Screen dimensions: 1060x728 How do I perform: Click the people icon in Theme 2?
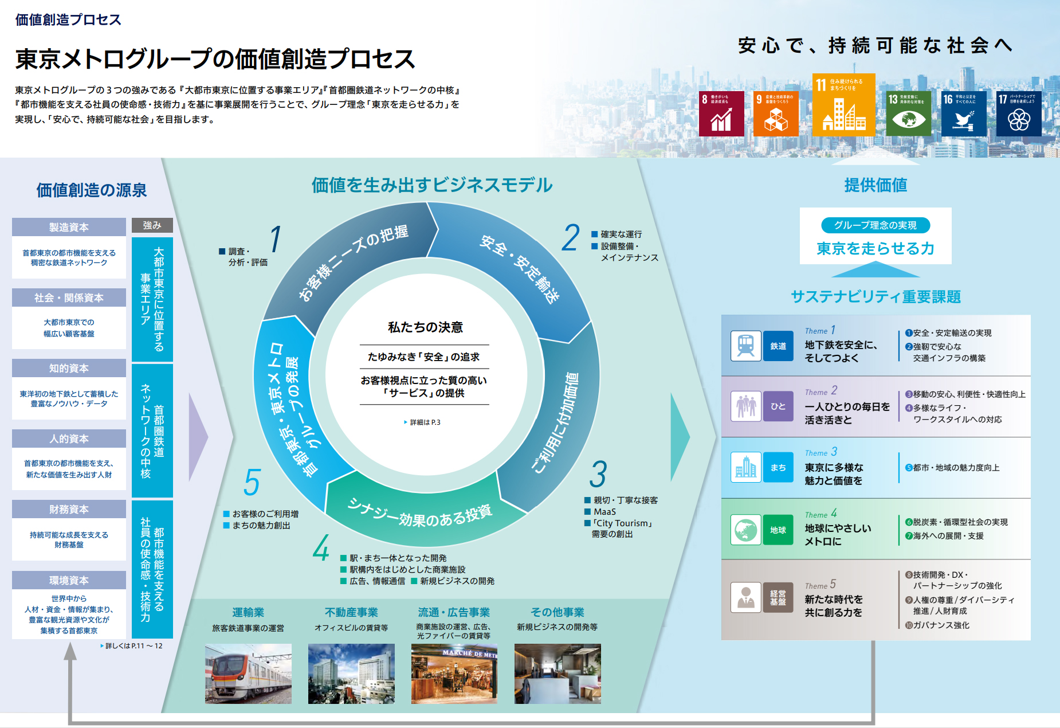click(746, 406)
